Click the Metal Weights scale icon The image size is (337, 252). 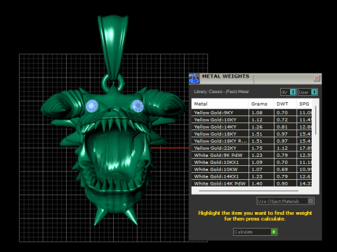(x=194, y=78)
